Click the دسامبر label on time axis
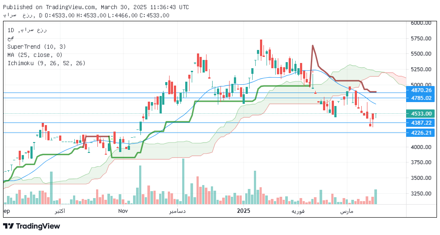The image size is (440, 235). pos(177,211)
